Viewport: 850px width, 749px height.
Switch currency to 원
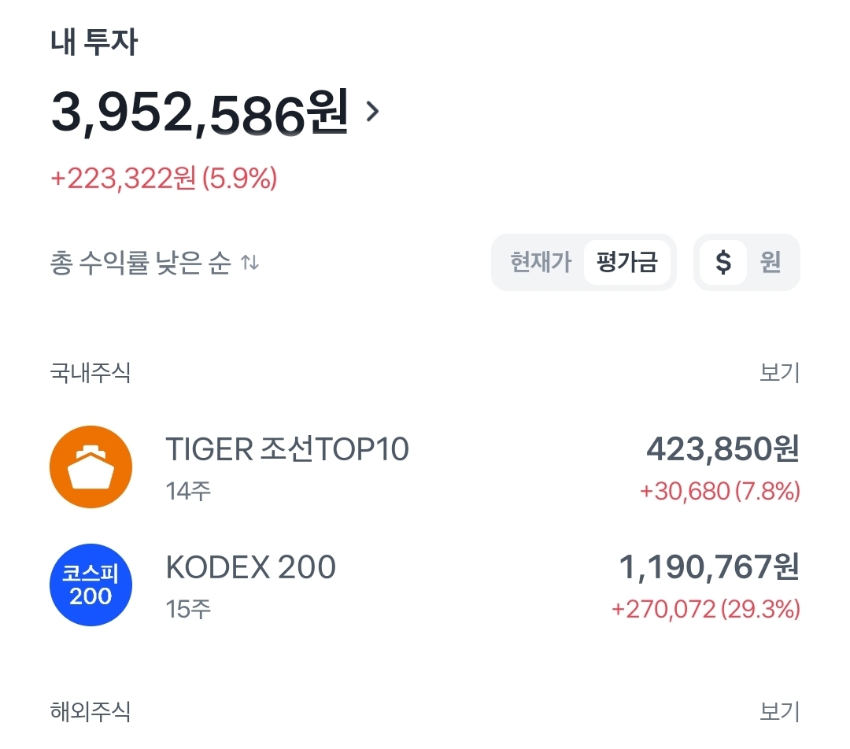771,262
